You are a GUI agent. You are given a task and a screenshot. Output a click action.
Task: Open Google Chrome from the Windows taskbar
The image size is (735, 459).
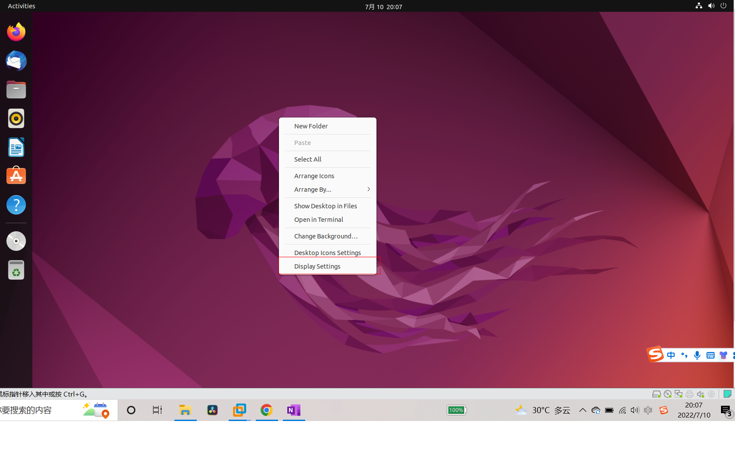click(x=267, y=410)
